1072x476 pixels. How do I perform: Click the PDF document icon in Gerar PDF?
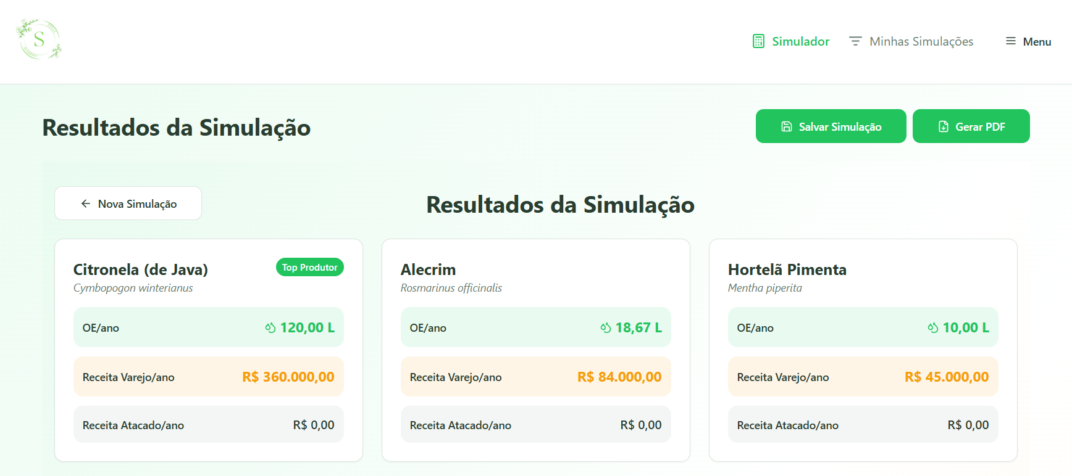coord(942,126)
